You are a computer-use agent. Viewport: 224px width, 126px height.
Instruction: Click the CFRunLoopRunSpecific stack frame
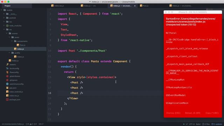click(x=179, y=87)
